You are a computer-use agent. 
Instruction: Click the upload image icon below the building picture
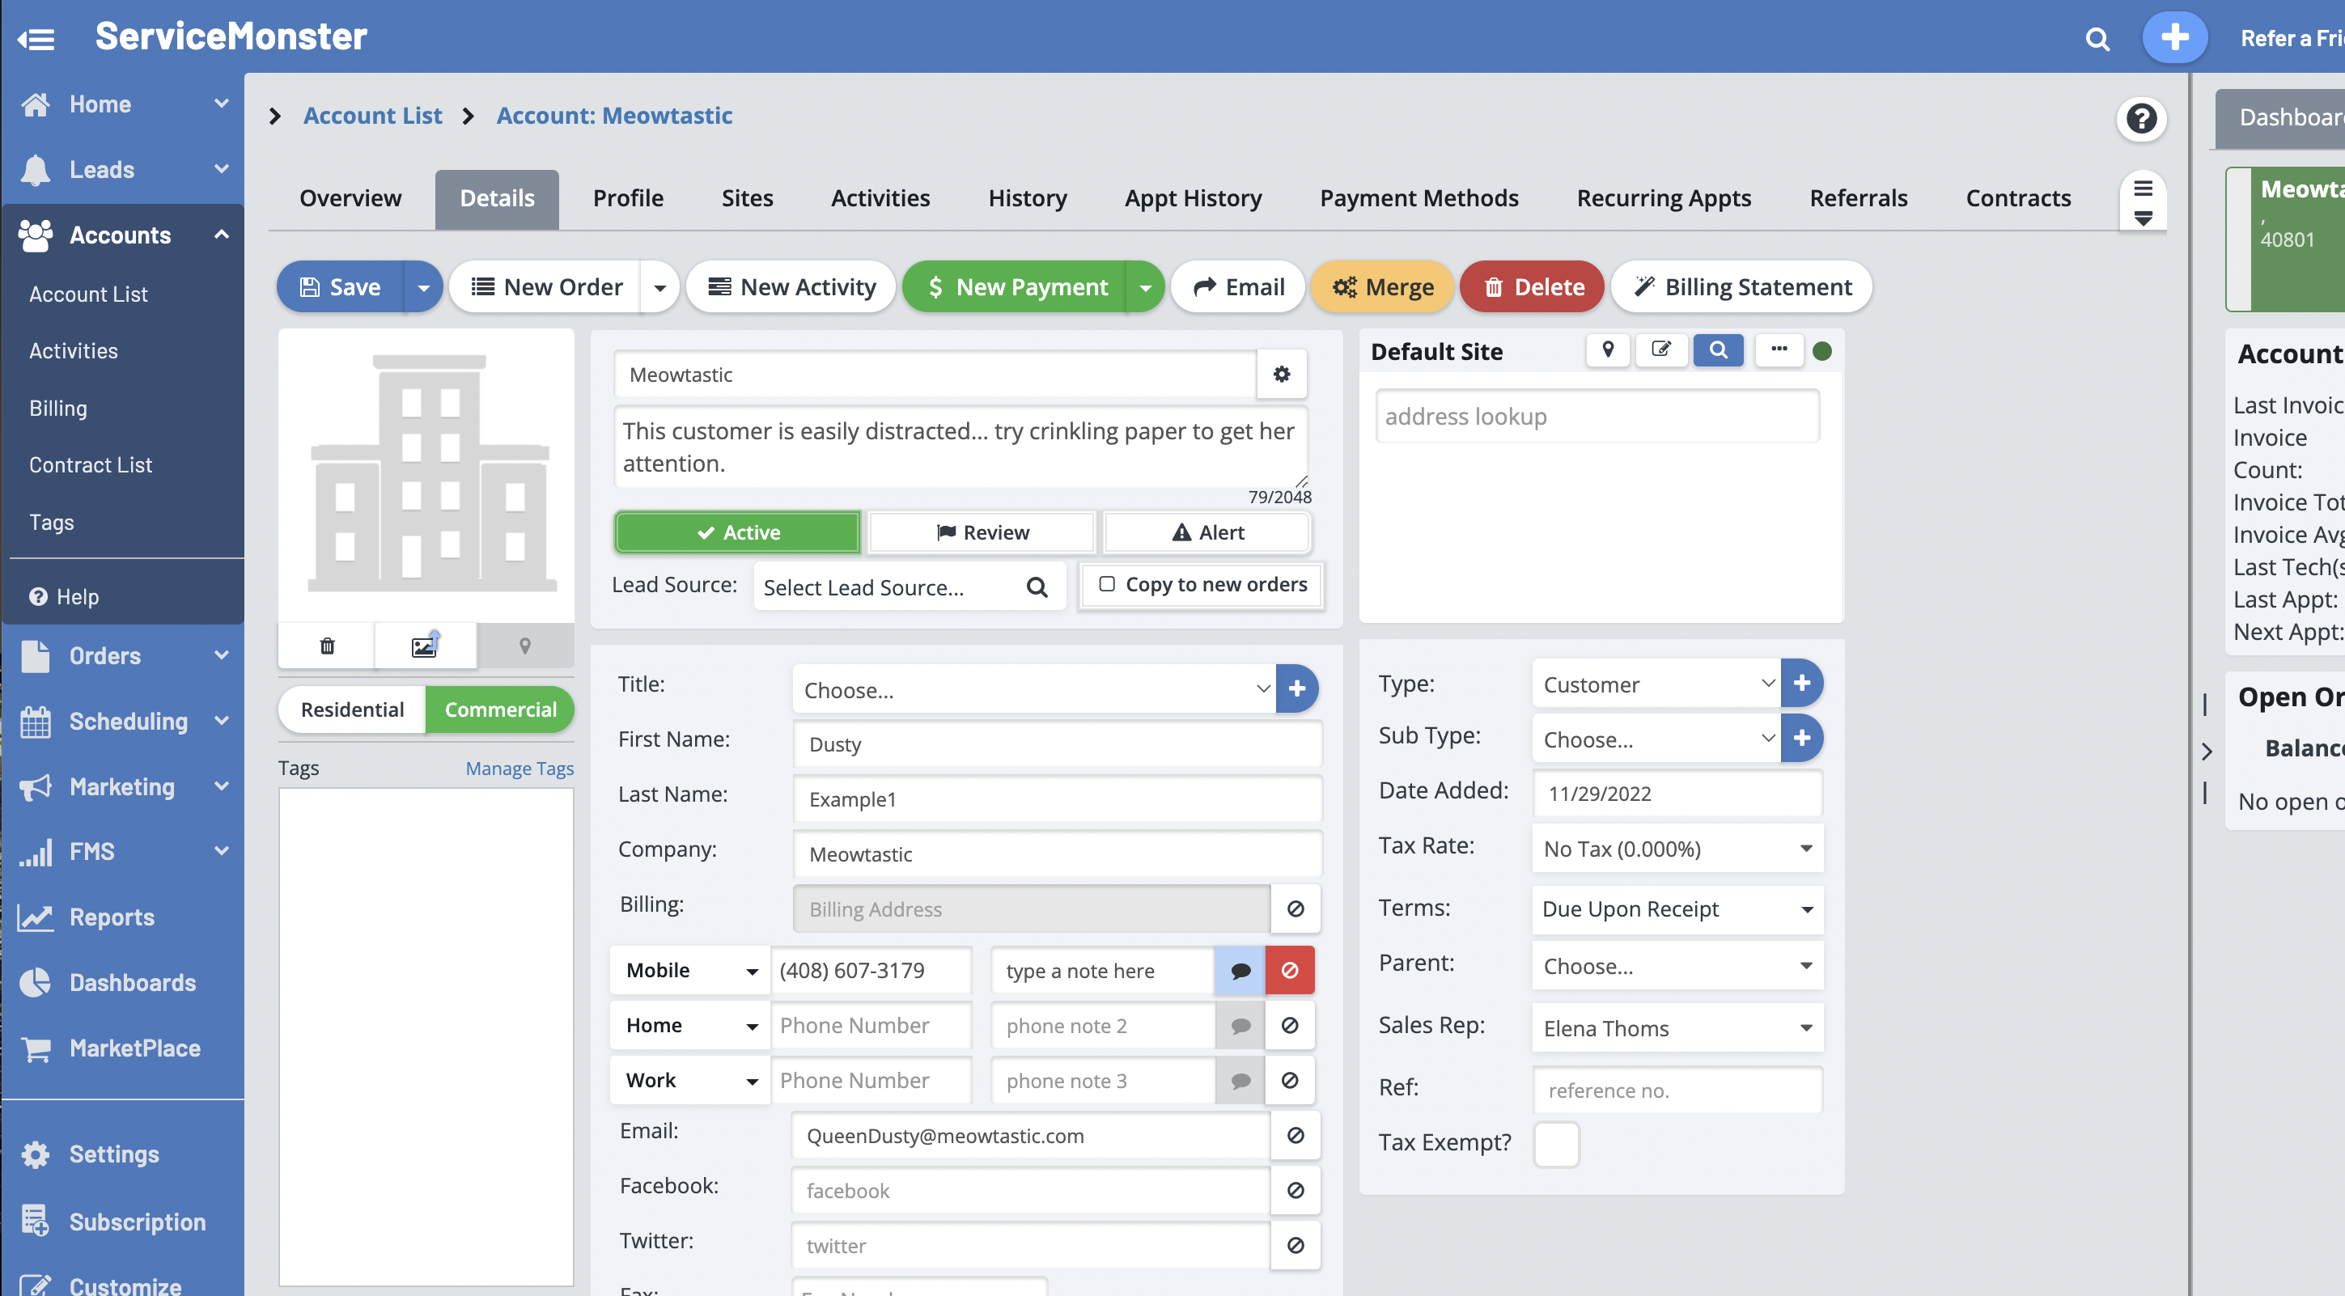tap(424, 646)
